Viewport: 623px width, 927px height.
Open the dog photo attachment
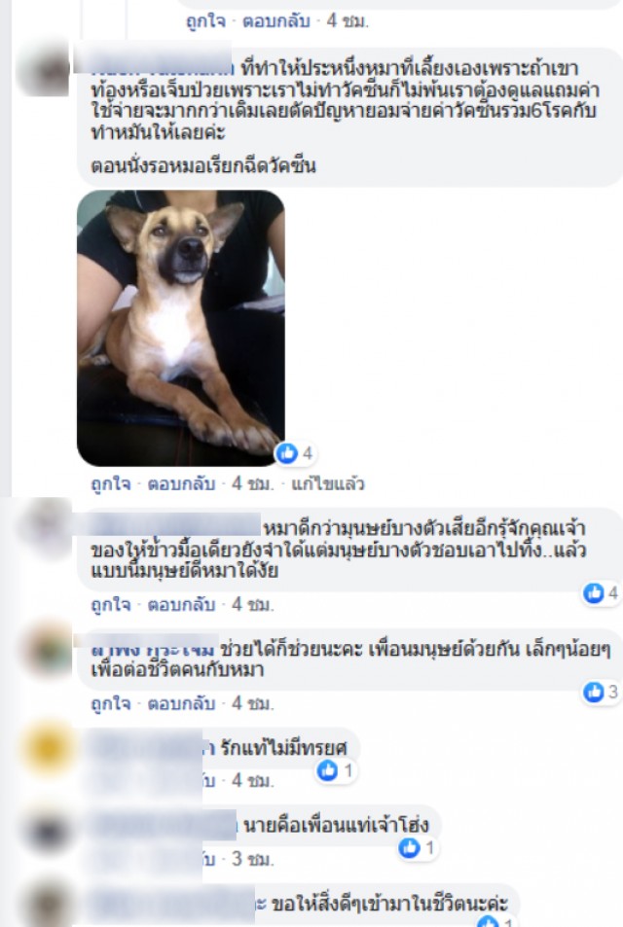(x=181, y=328)
